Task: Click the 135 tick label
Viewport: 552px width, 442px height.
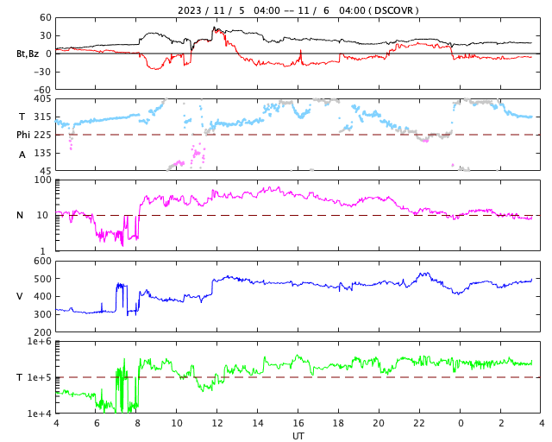Action: point(42,153)
